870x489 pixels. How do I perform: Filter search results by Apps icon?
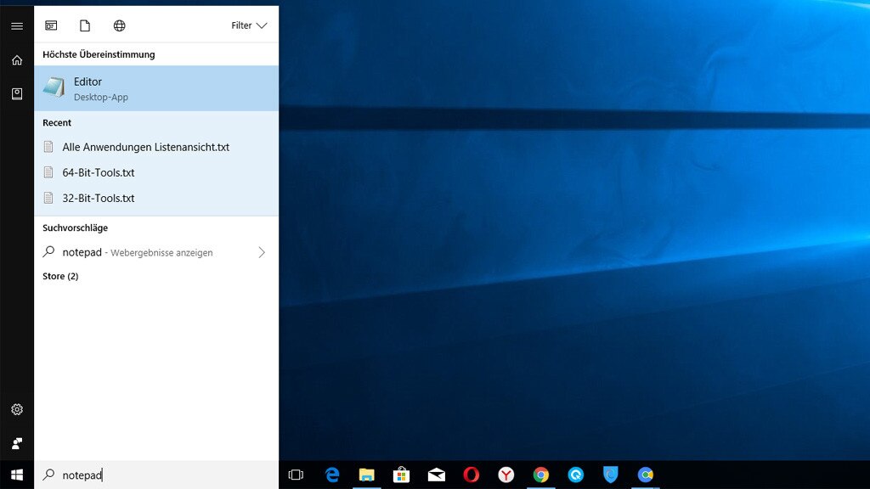pyautogui.click(x=51, y=25)
